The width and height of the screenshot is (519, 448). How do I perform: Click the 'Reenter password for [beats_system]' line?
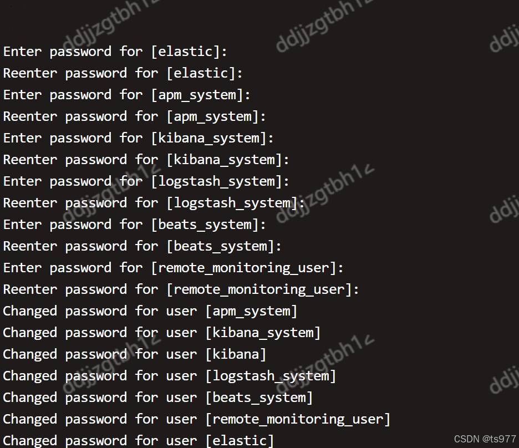[x=143, y=246]
